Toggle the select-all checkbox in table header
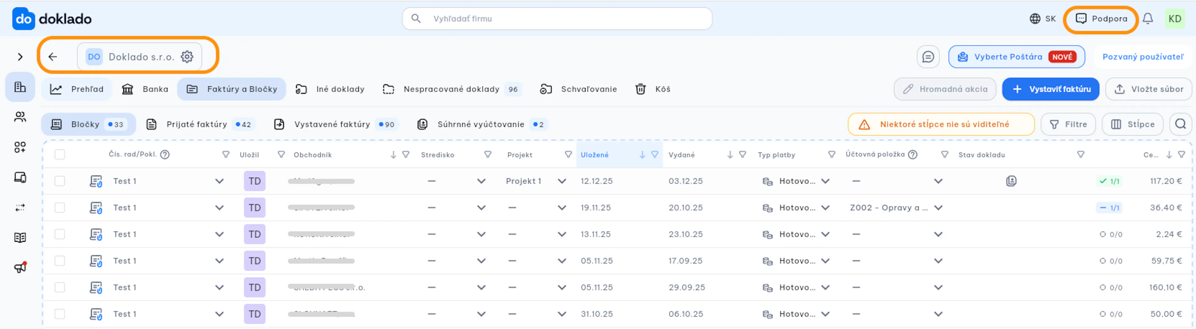The width and height of the screenshot is (1196, 329). click(60, 155)
